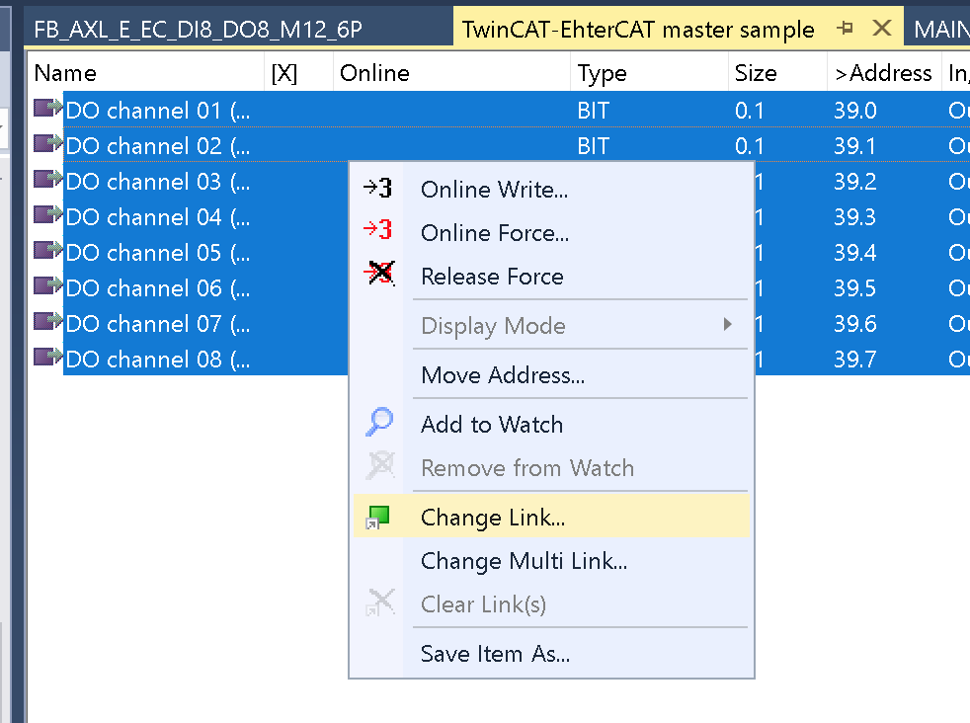Click the DO channel 05 output variable icon
This screenshot has width=970, height=723.
point(48,251)
